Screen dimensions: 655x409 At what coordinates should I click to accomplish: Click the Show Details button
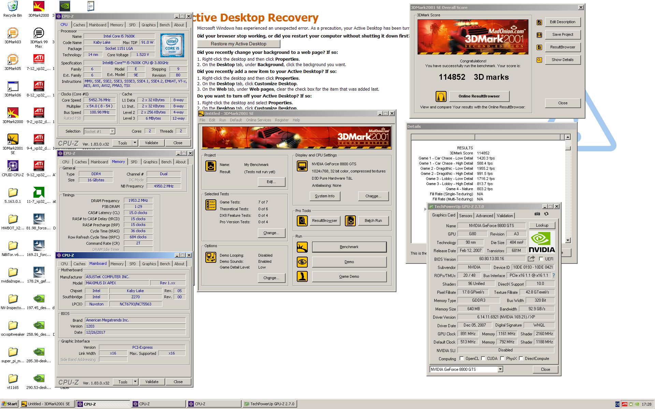(x=563, y=60)
